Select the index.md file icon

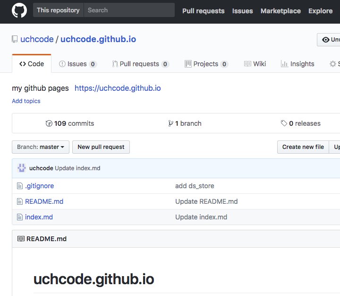pyautogui.click(x=20, y=217)
